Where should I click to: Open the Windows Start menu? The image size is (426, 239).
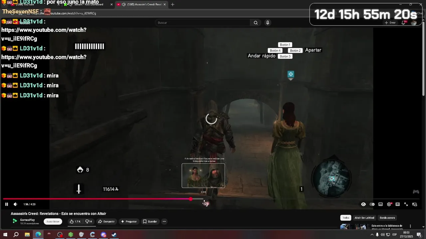[x=5, y=235]
